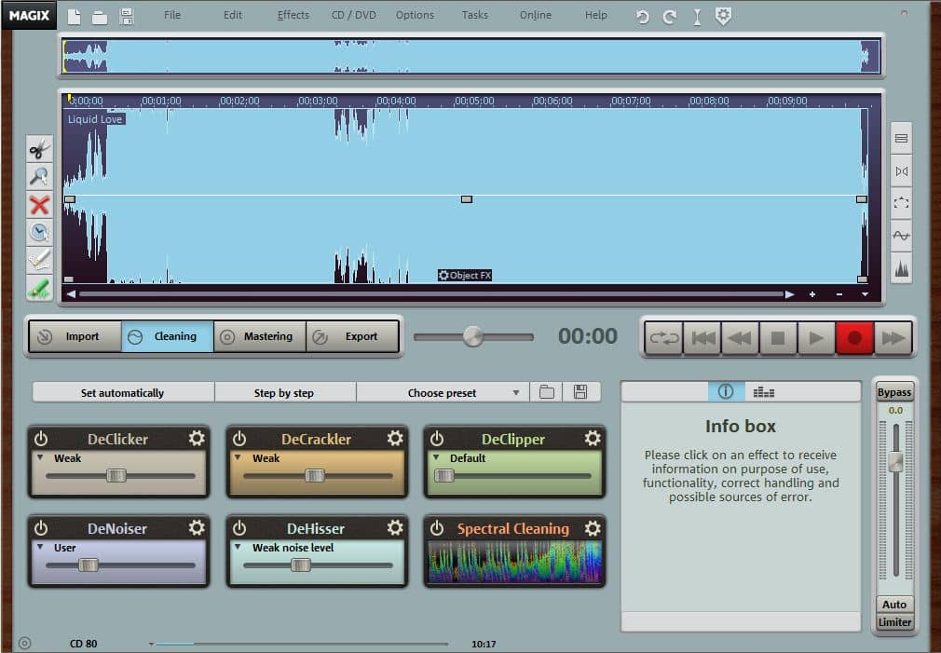This screenshot has width=941, height=653.
Task: Click the Bypass button
Action: [894, 392]
